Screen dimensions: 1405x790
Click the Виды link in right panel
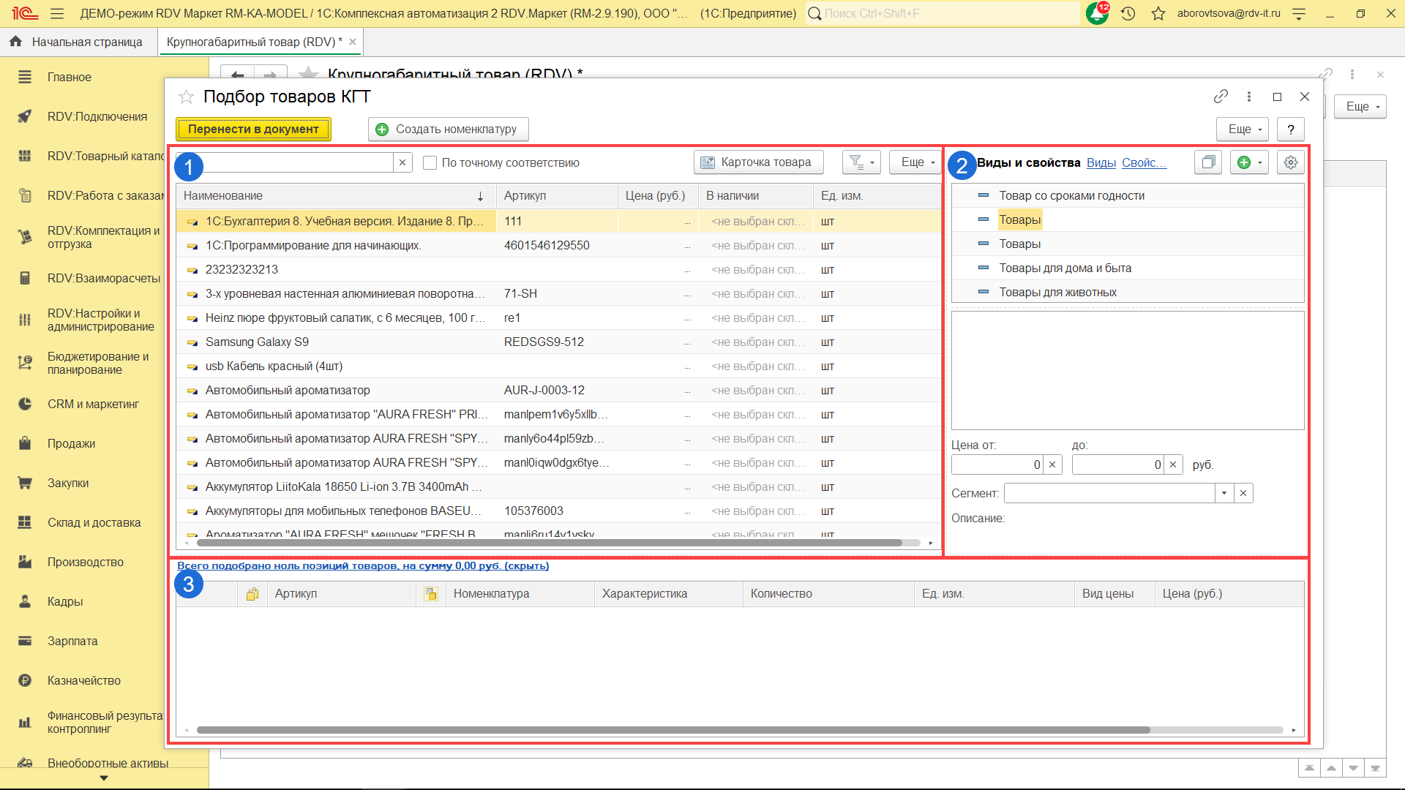1101,162
